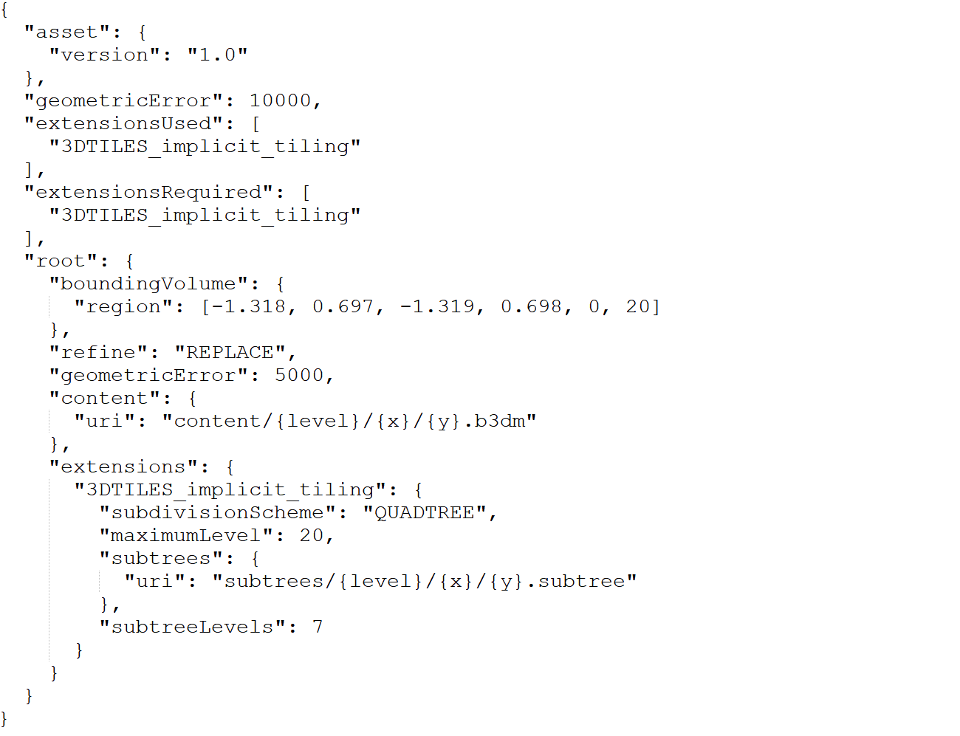
Task: Click the "3DTILES_implicit_tiling" string under extensionsRequired
Action: (205, 215)
